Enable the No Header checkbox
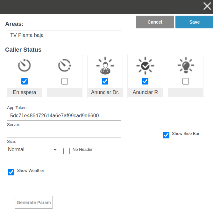213x221 pixels. coord(67,151)
